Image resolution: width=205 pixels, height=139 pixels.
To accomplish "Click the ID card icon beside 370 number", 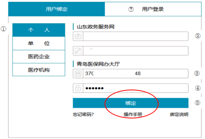I will tap(78, 74).
